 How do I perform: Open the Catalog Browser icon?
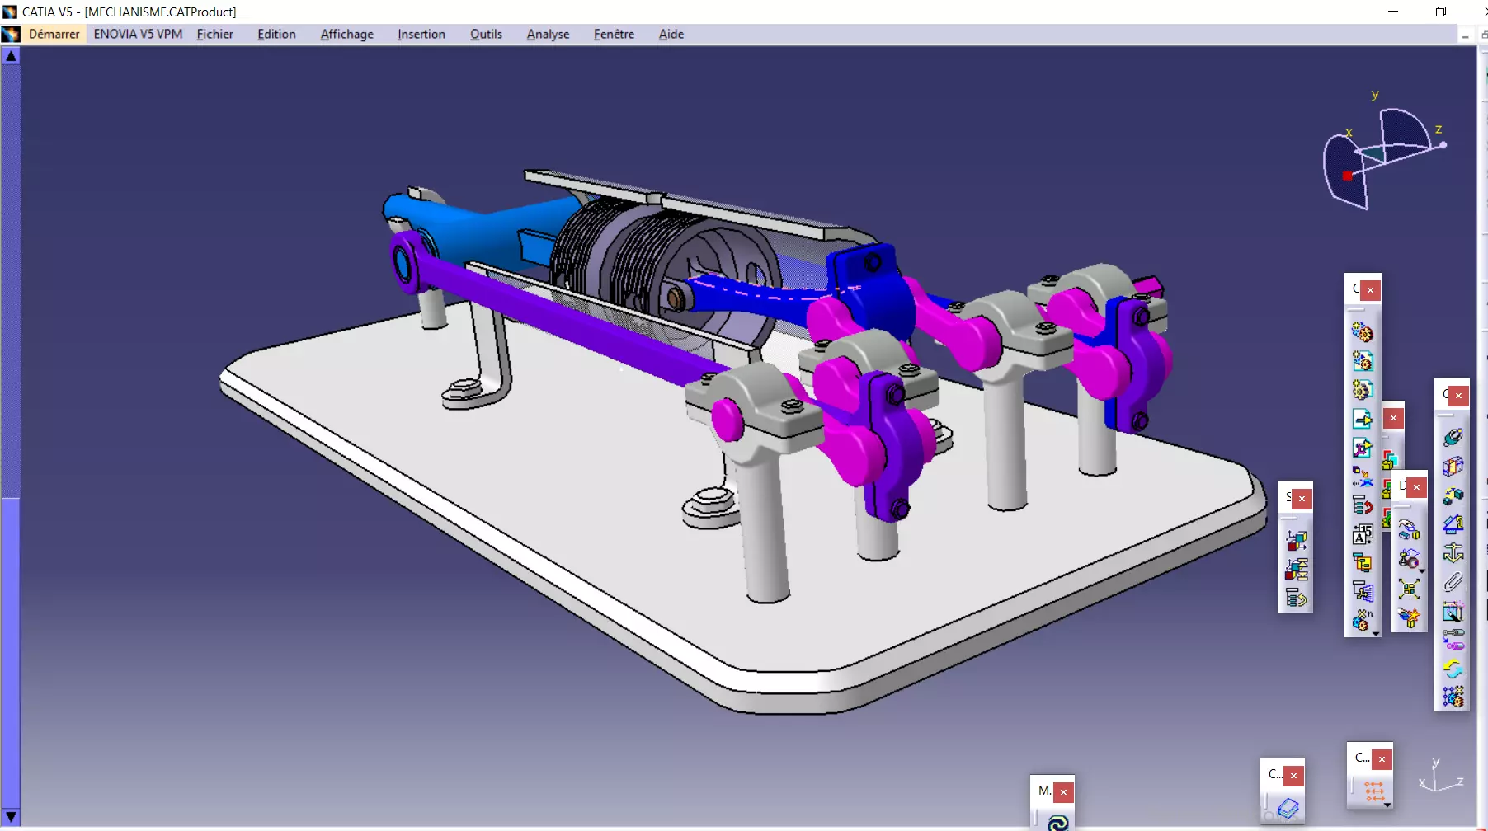tap(1288, 808)
